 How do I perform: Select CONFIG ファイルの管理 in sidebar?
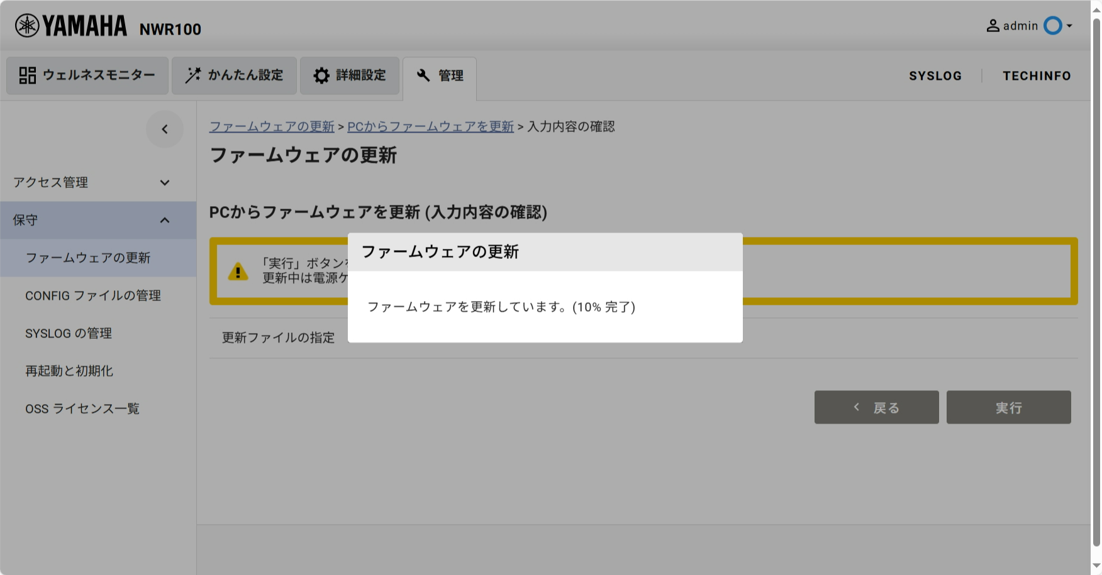(93, 296)
